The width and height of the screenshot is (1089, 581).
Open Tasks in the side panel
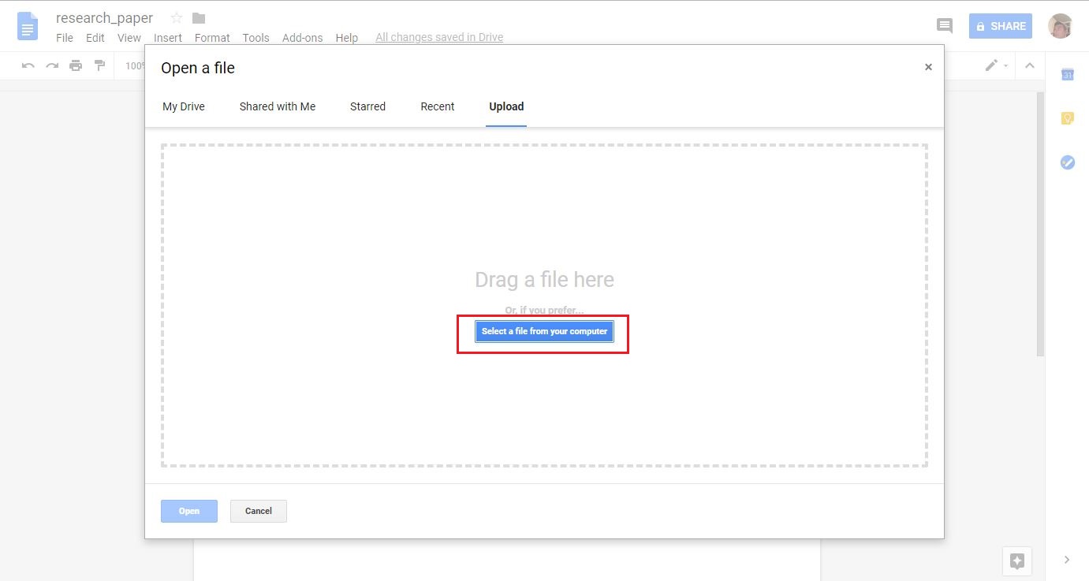click(1067, 162)
